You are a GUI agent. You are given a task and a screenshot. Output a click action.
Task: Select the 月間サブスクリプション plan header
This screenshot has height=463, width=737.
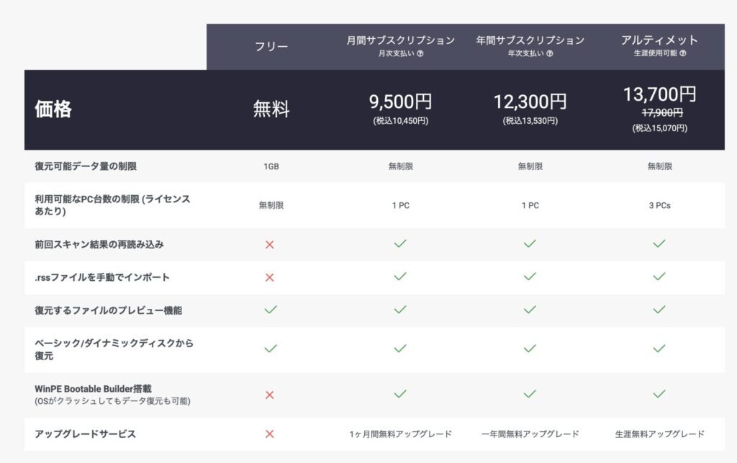pos(400,40)
